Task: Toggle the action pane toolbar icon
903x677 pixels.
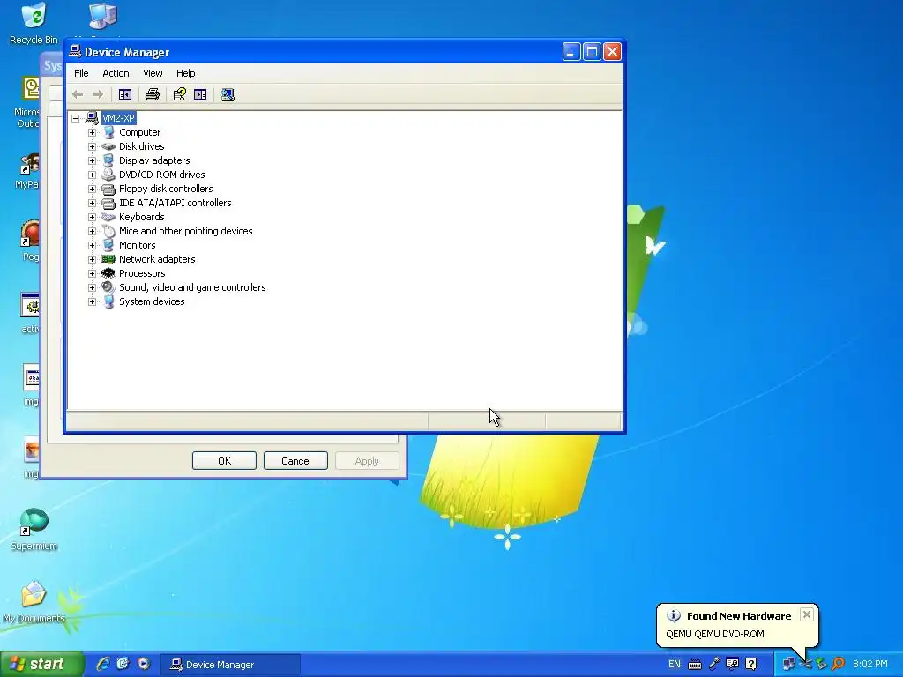Action: click(x=200, y=94)
